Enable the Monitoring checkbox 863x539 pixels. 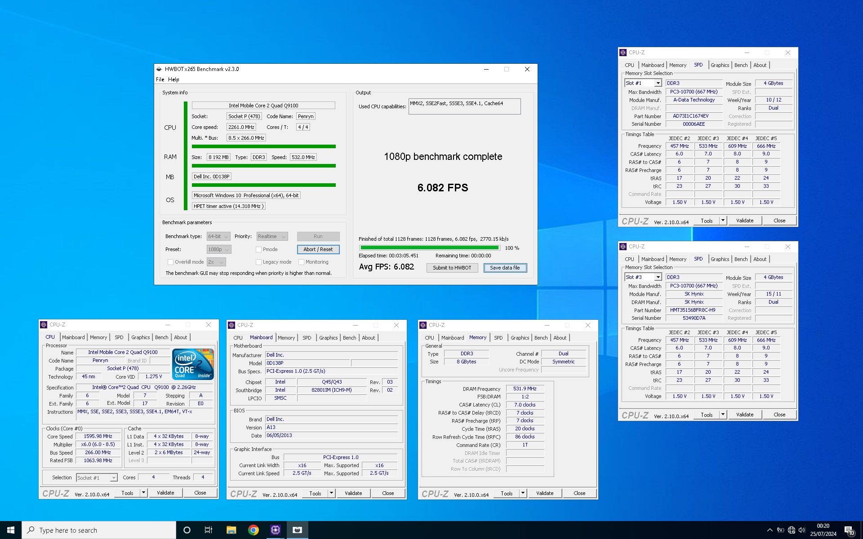(x=302, y=262)
